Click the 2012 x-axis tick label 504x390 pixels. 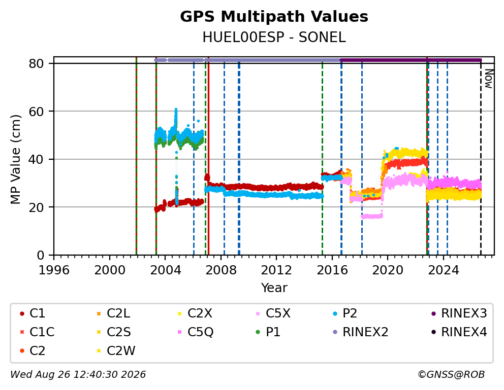(x=276, y=270)
